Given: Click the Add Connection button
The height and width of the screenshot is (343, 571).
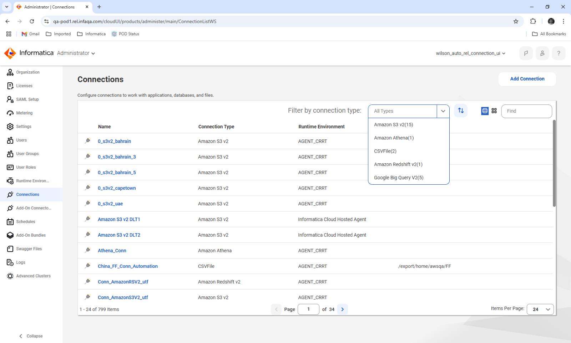Looking at the screenshot, I should tap(527, 79).
